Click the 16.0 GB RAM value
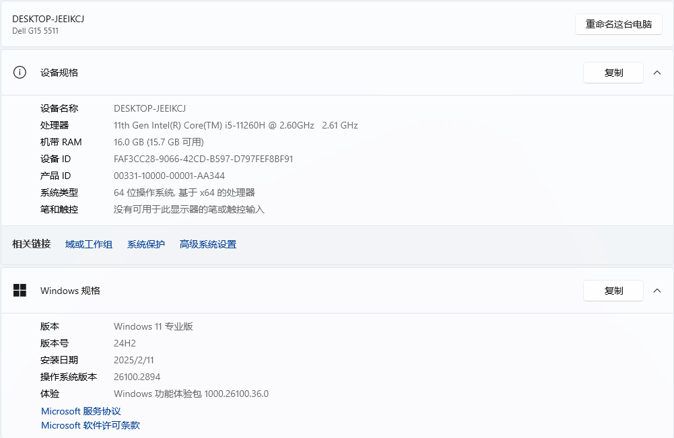The height and width of the screenshot is (438, 674). click(x=159, y=142)
